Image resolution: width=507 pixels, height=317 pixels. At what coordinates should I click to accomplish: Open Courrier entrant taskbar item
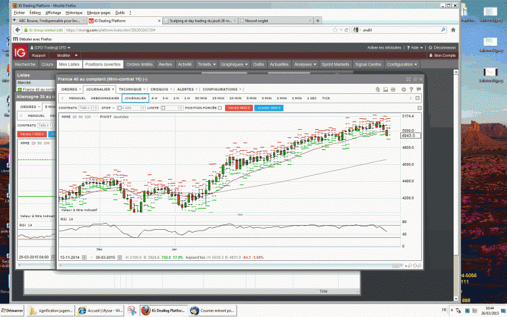(213, 310)
